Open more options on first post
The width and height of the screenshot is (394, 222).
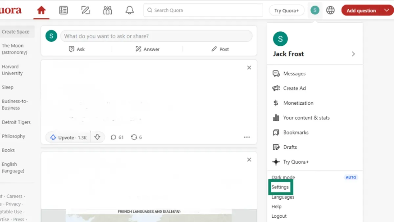pos(247,137)
